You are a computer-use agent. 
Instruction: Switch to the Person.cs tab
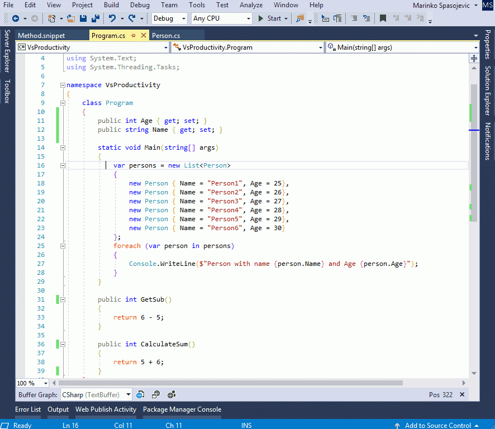pyautogui.click(x=166, y=36)
